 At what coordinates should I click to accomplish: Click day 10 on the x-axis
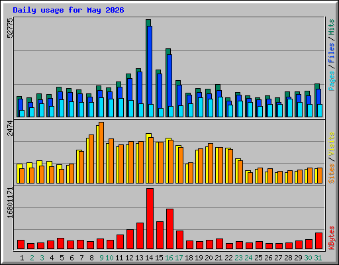click(x=109, y=258)
